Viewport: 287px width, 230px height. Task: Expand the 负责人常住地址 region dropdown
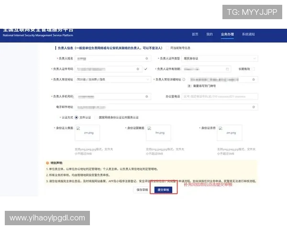113,80
